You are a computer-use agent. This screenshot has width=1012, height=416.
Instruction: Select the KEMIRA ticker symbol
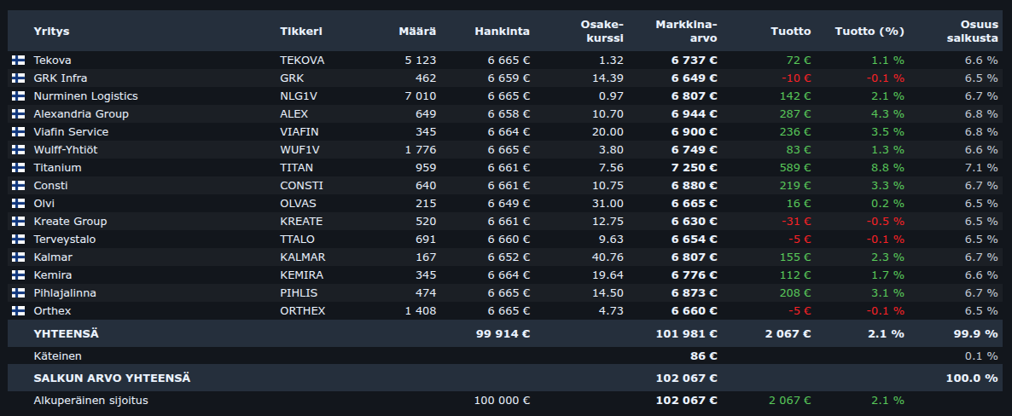[301, 275]
